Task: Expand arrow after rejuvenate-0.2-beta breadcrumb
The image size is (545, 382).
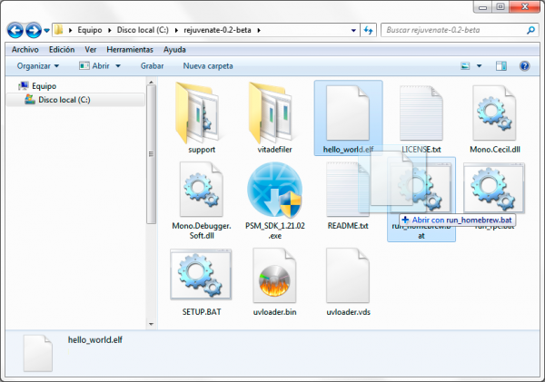Action: pos(259,30)
